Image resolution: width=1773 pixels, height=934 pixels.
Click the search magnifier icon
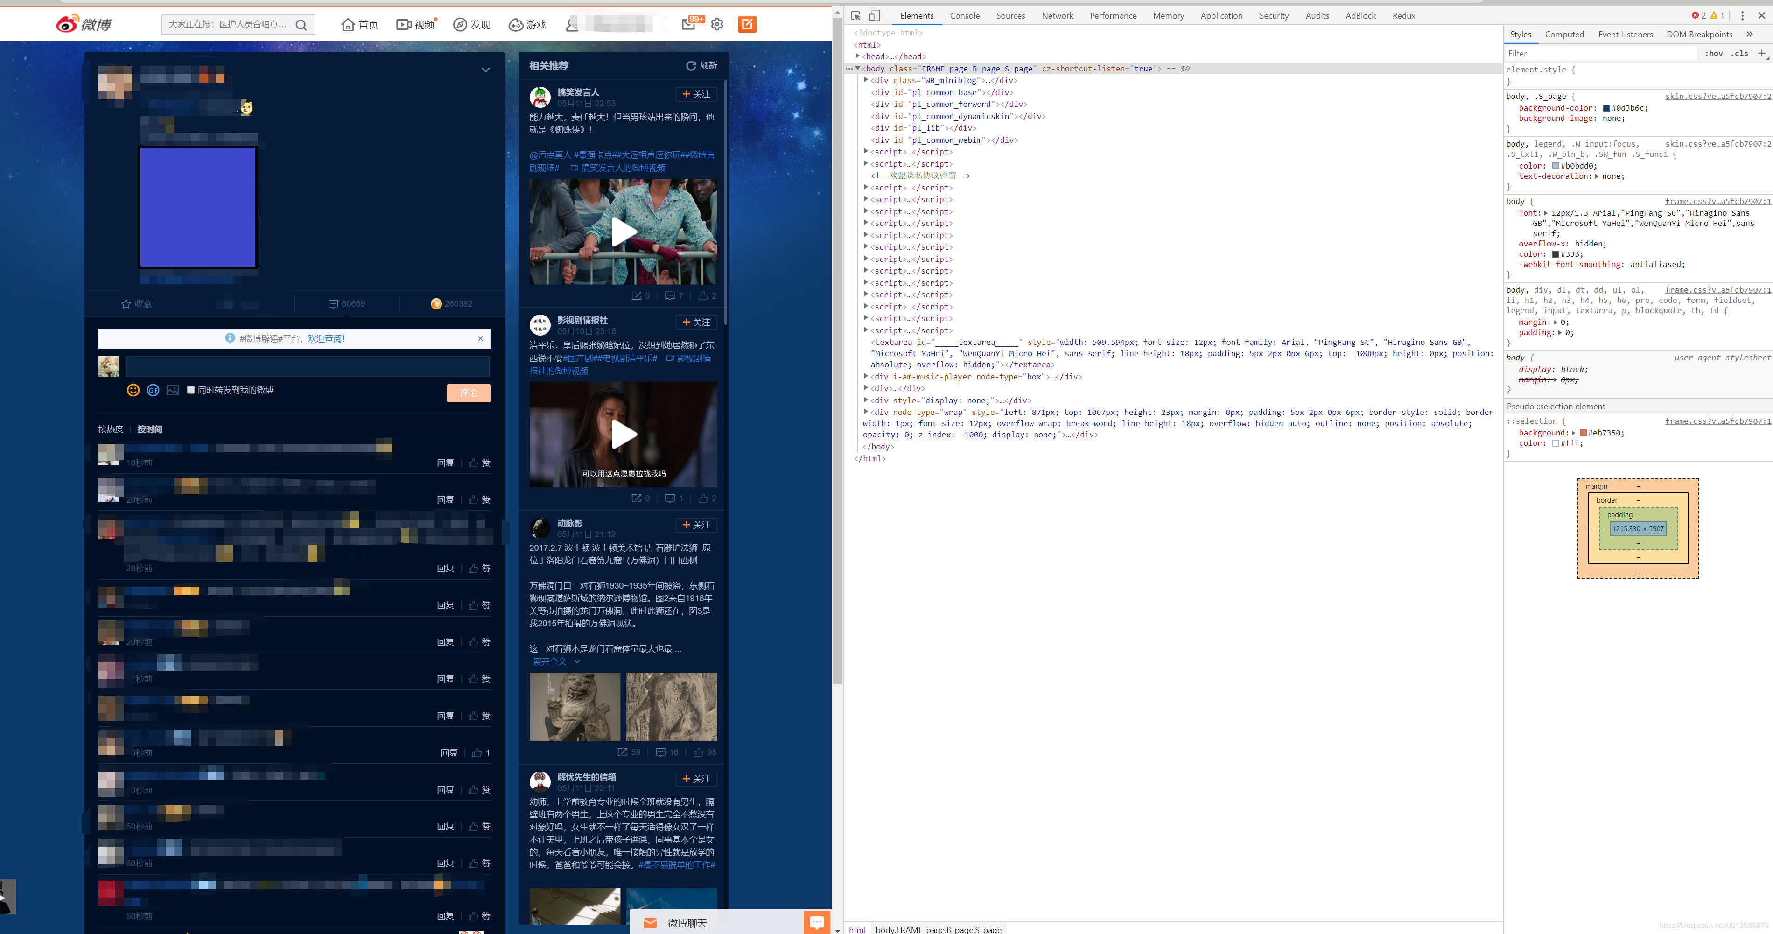pos(301,25)
